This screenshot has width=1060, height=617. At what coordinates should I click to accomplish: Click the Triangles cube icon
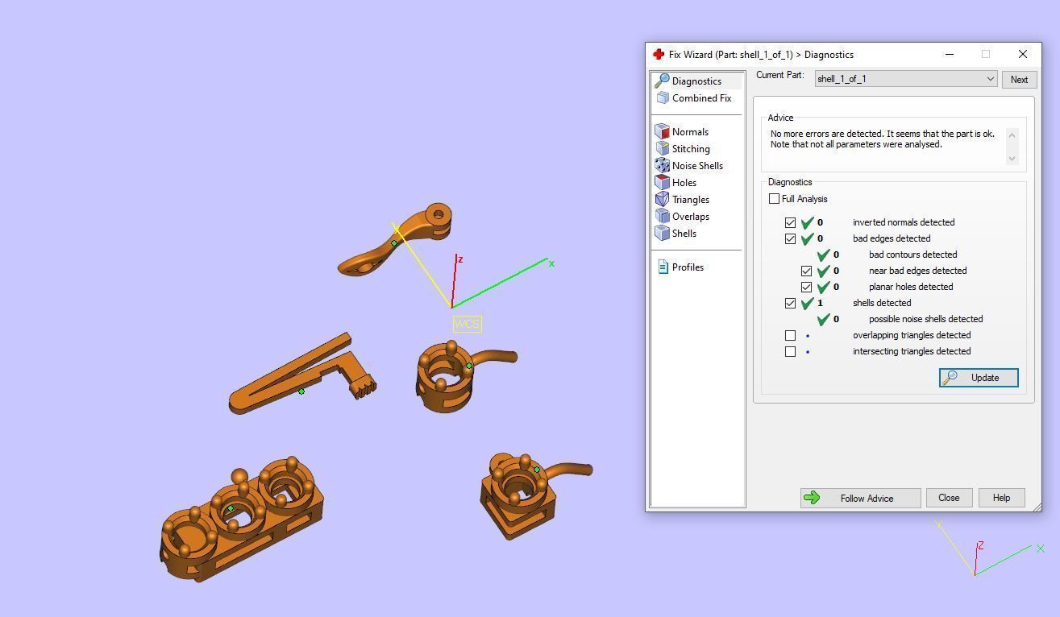point(663,199)
